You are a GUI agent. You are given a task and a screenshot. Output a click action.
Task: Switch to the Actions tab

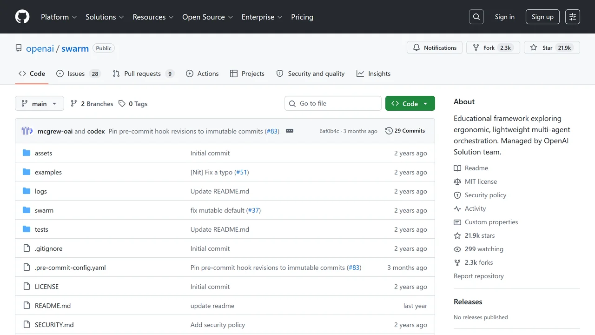pos(202,74)
